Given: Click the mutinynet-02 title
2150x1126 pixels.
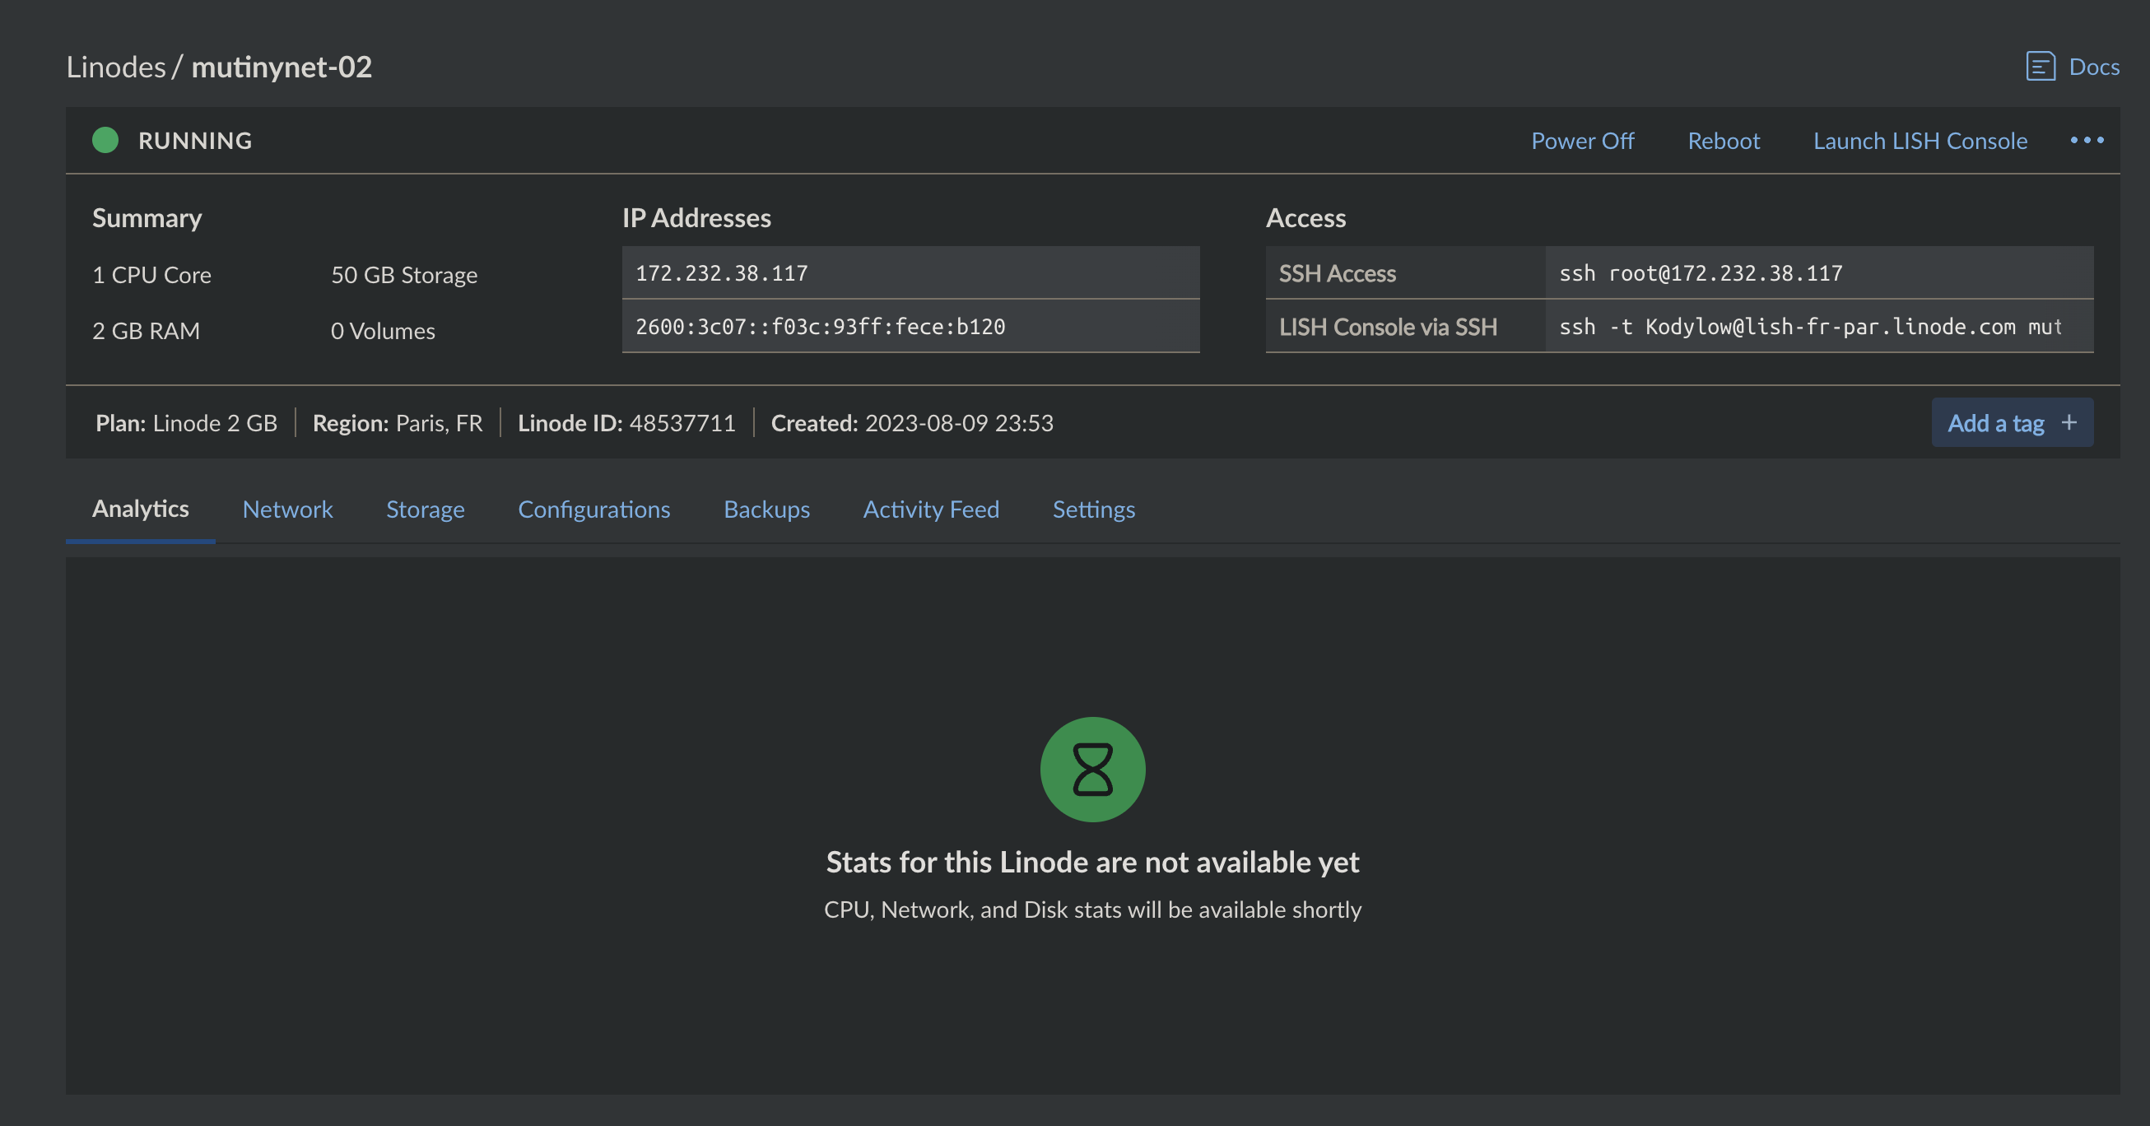Looking at the screenshot, I should click(282, 67).
